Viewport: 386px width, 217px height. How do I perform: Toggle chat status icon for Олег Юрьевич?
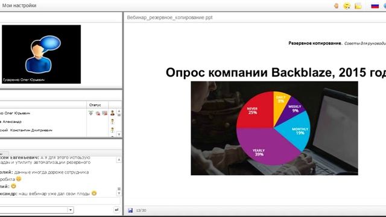point(98,113)
